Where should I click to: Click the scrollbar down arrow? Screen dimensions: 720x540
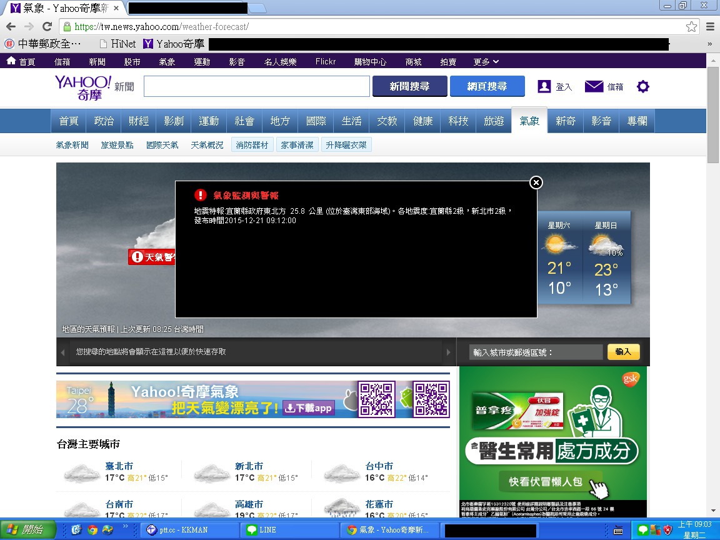[712, 511]
